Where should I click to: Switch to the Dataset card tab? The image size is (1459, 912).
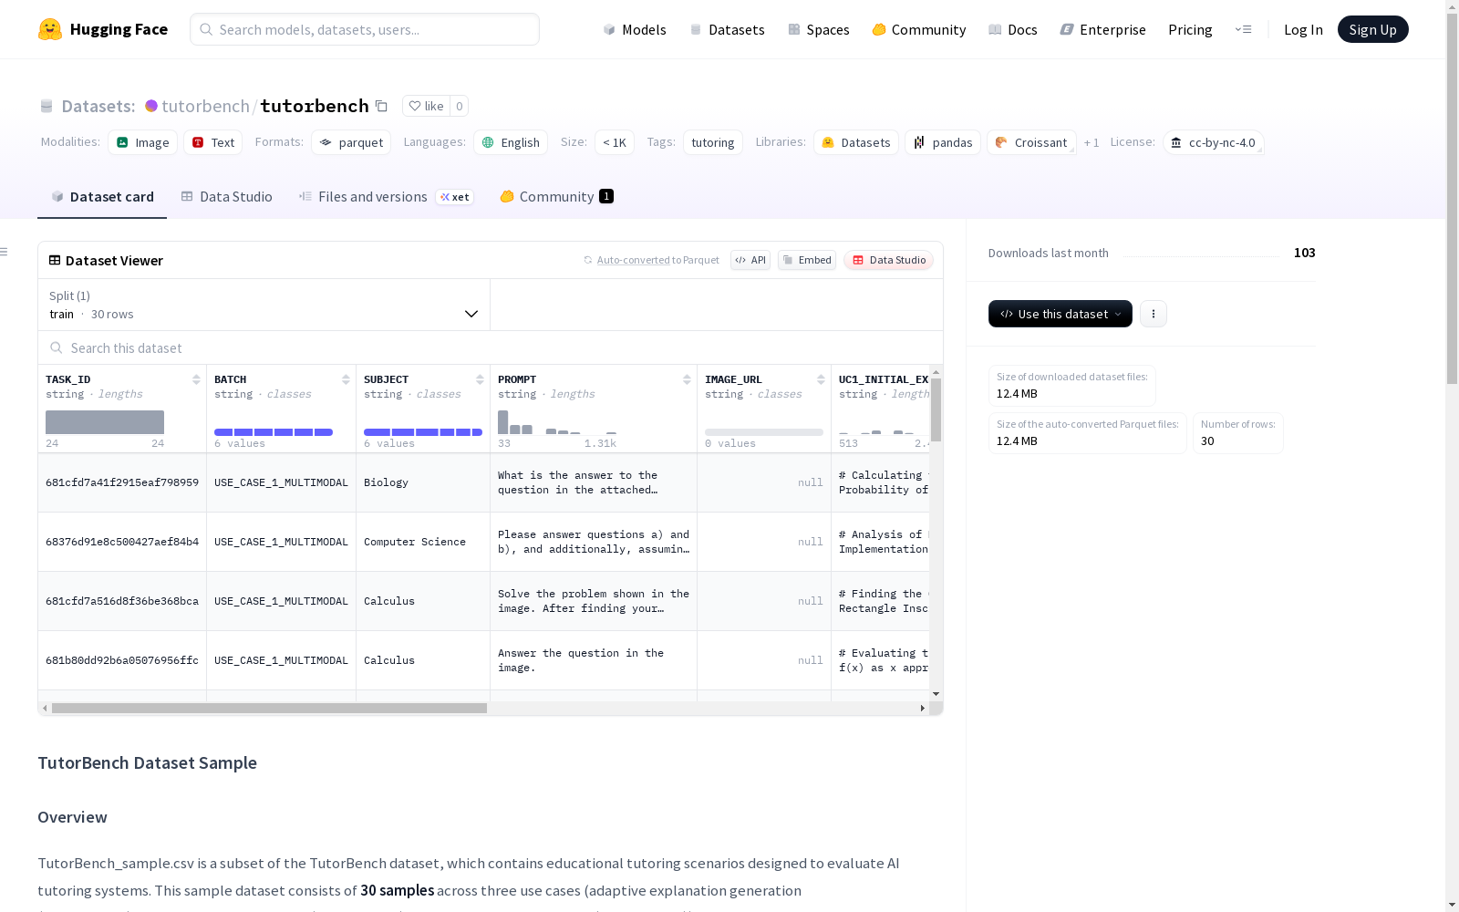coord(102,196)
